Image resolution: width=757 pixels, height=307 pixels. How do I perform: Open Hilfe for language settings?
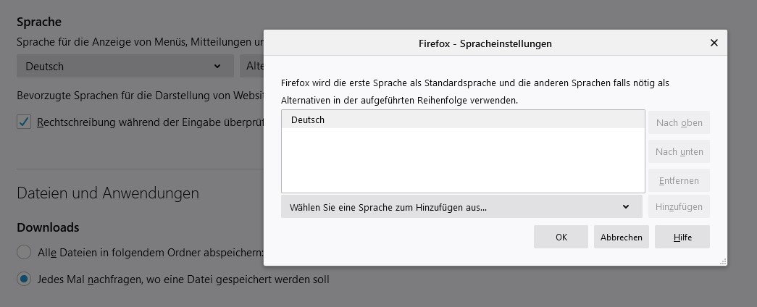682,237
